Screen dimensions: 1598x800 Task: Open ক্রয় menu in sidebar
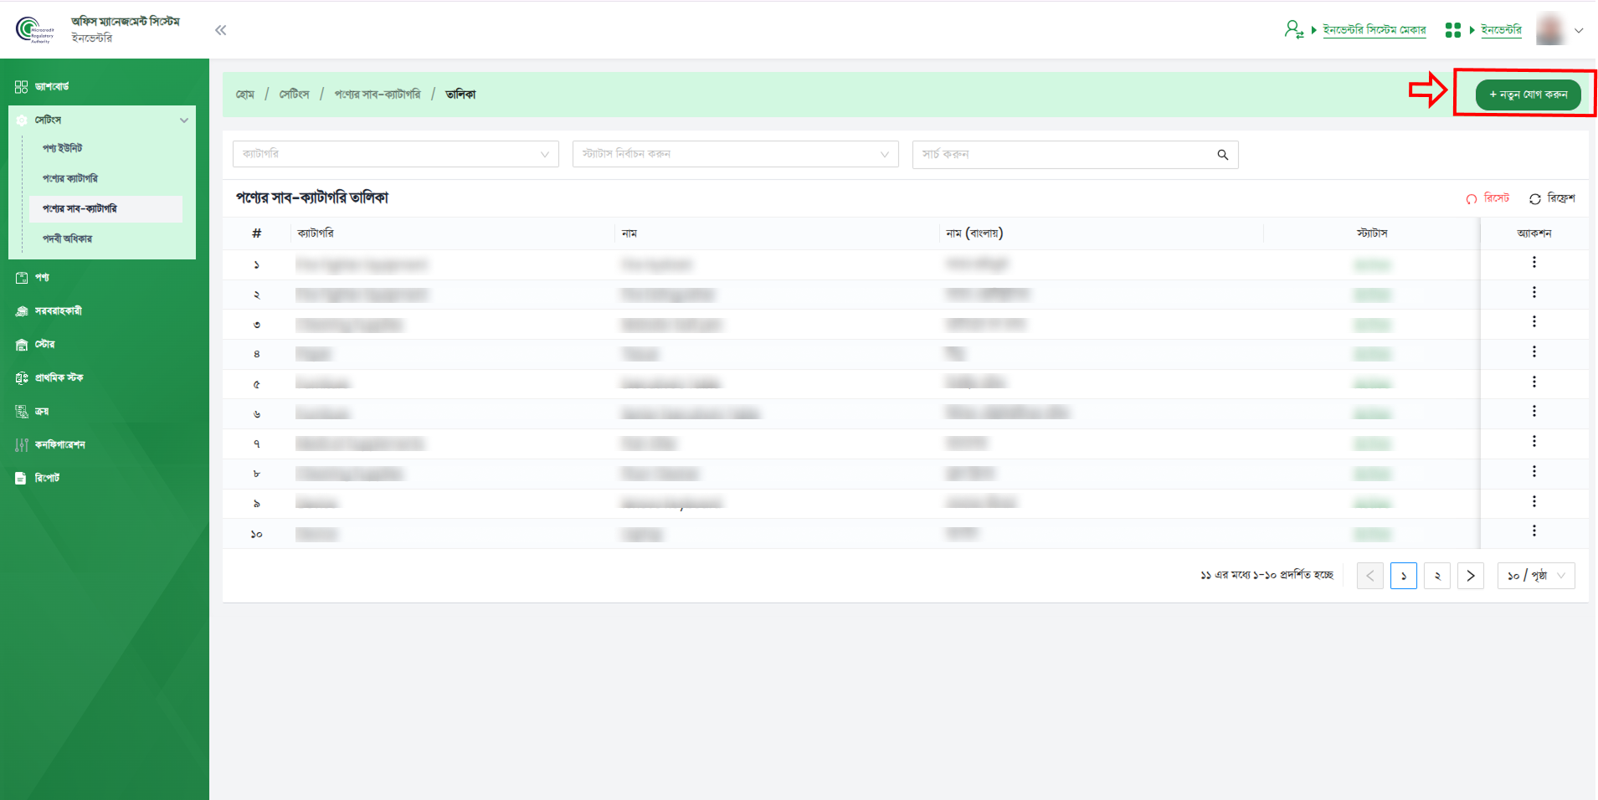42,411
